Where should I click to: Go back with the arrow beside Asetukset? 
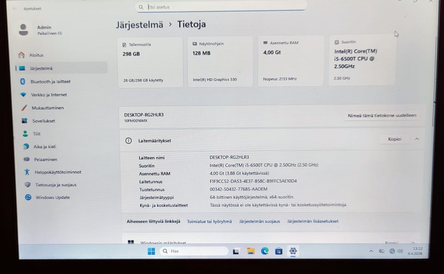pyautogui.click(x=14, y=9)
